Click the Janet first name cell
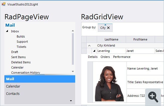 point(140,51)
